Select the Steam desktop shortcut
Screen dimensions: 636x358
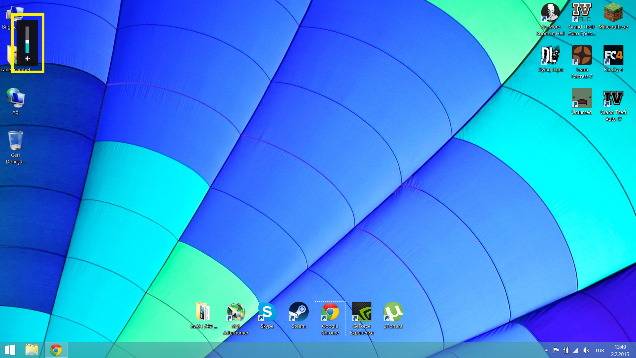(298, 316)
